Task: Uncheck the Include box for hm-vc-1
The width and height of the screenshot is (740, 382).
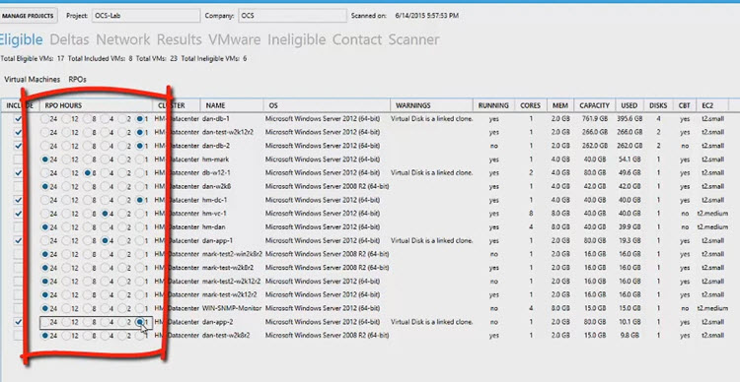Action: pos(18,214)
